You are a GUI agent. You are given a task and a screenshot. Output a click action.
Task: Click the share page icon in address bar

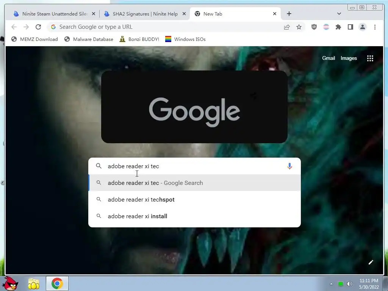(287, 27)
